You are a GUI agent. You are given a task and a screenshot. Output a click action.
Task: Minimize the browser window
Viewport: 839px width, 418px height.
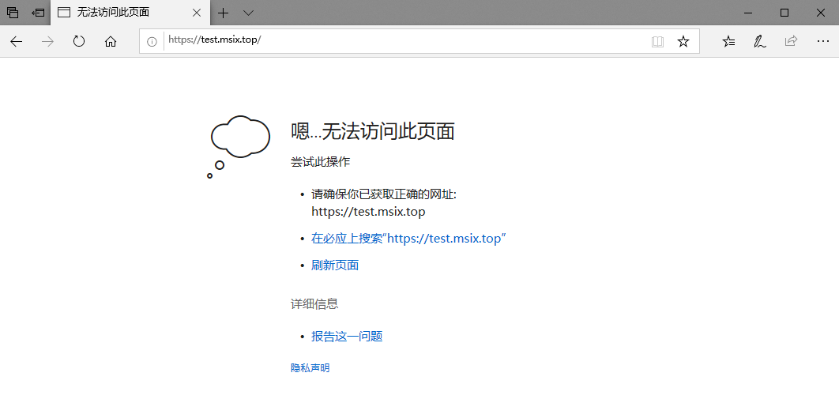pos(749,13)
